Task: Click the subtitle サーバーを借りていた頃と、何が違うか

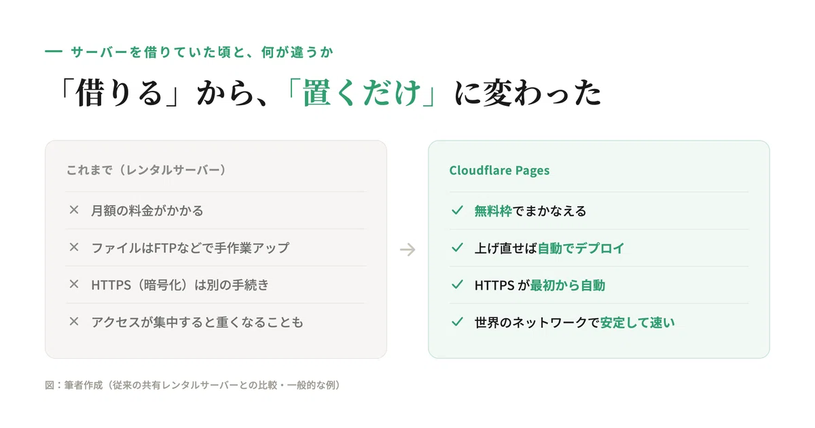Action: 202,52
